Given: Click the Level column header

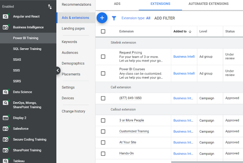Looking at the screenshot, I should [x=203, y=31].
